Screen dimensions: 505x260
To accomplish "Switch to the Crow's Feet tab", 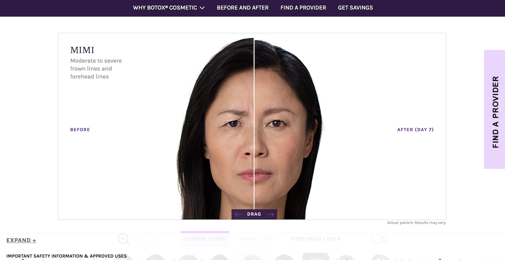I will pyautogui.click(x=258, y=239).
